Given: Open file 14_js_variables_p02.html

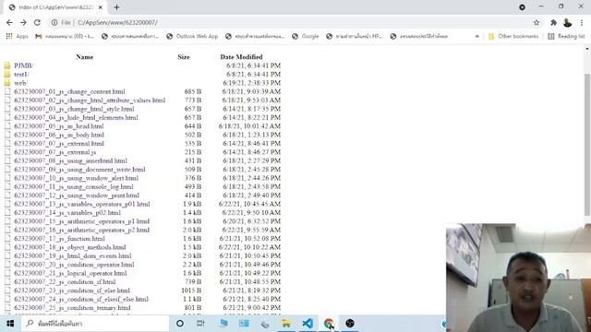Looking at the screenshot, I should [67, 213].
